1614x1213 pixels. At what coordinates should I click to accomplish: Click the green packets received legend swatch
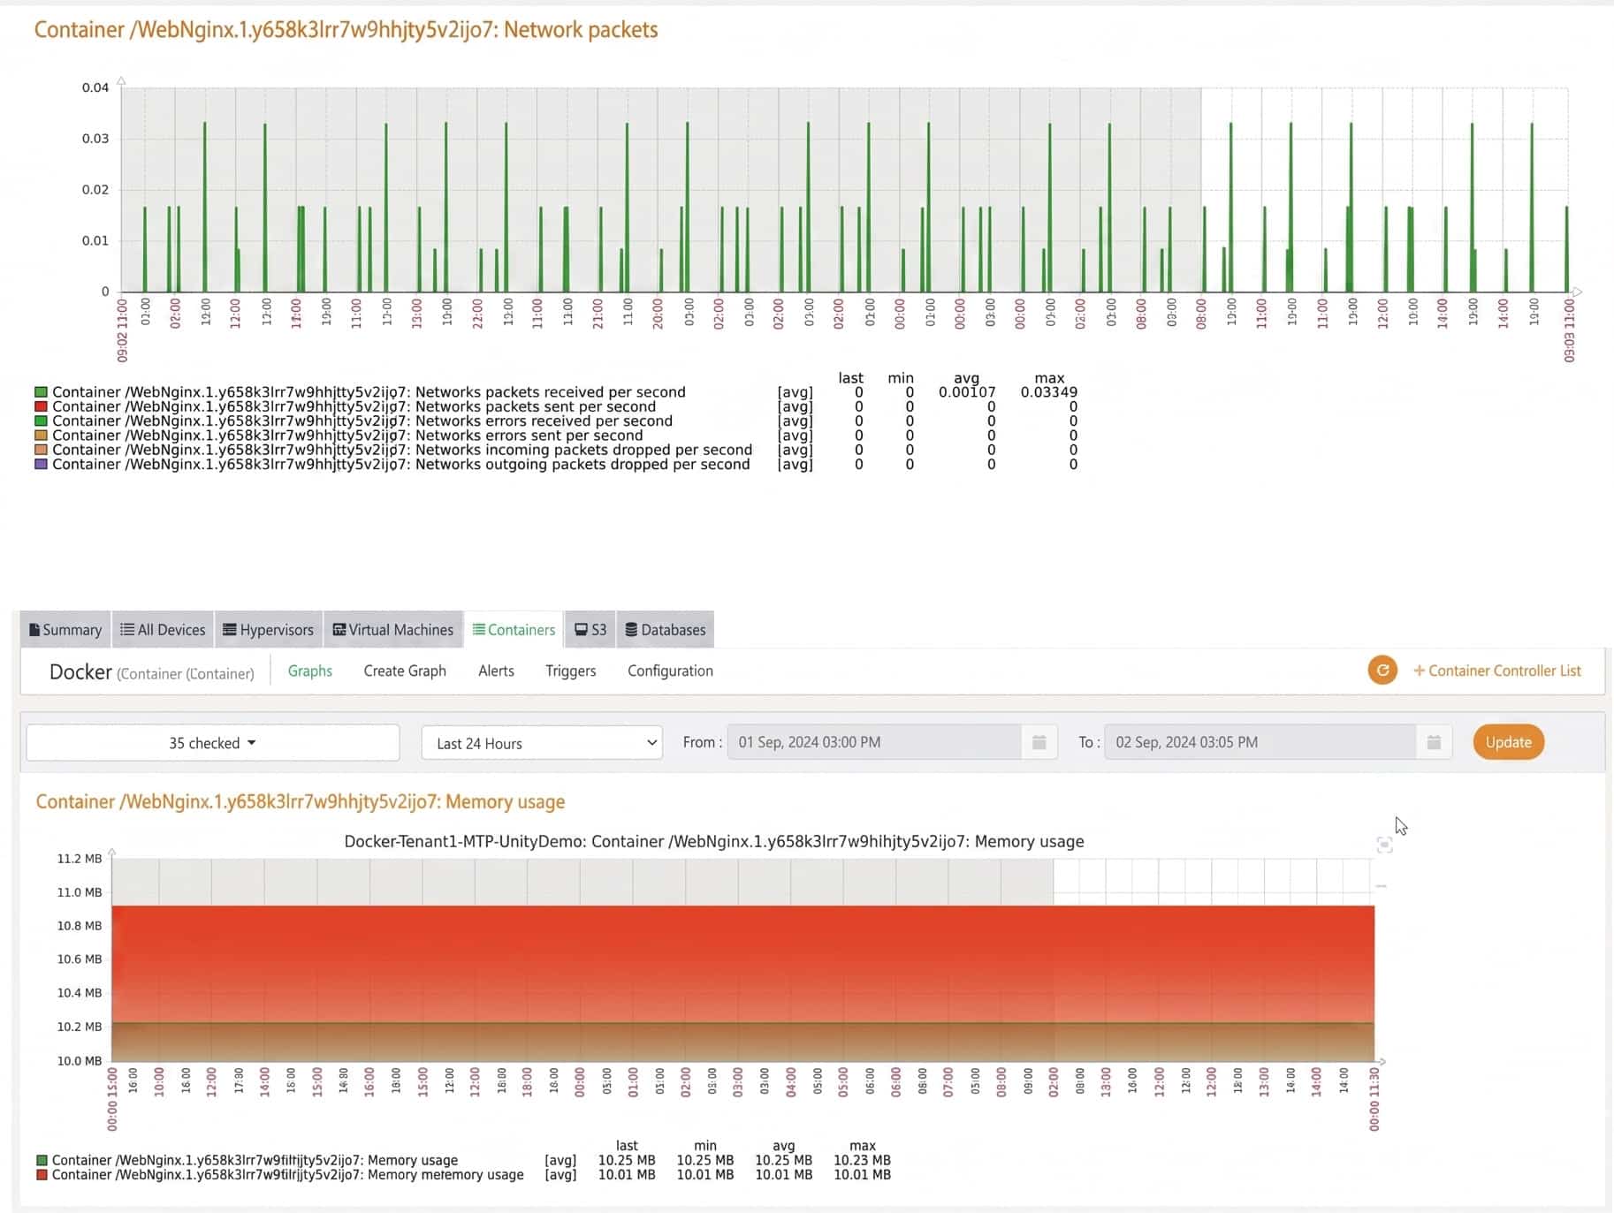coord(41,392)
